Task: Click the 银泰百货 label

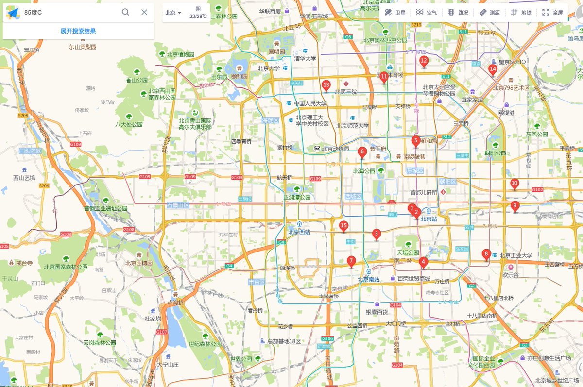Action: click(x=377, y=312)
